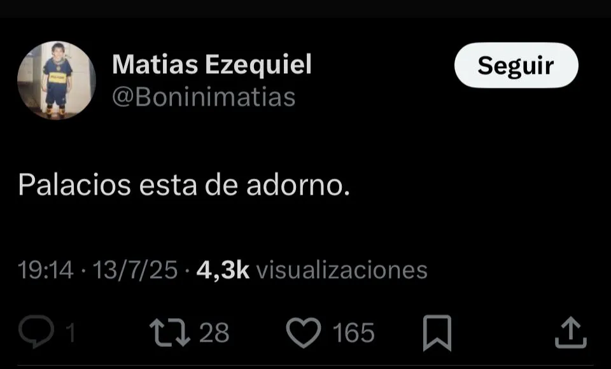Click the 19:14 timestamp

coord(46,270)
